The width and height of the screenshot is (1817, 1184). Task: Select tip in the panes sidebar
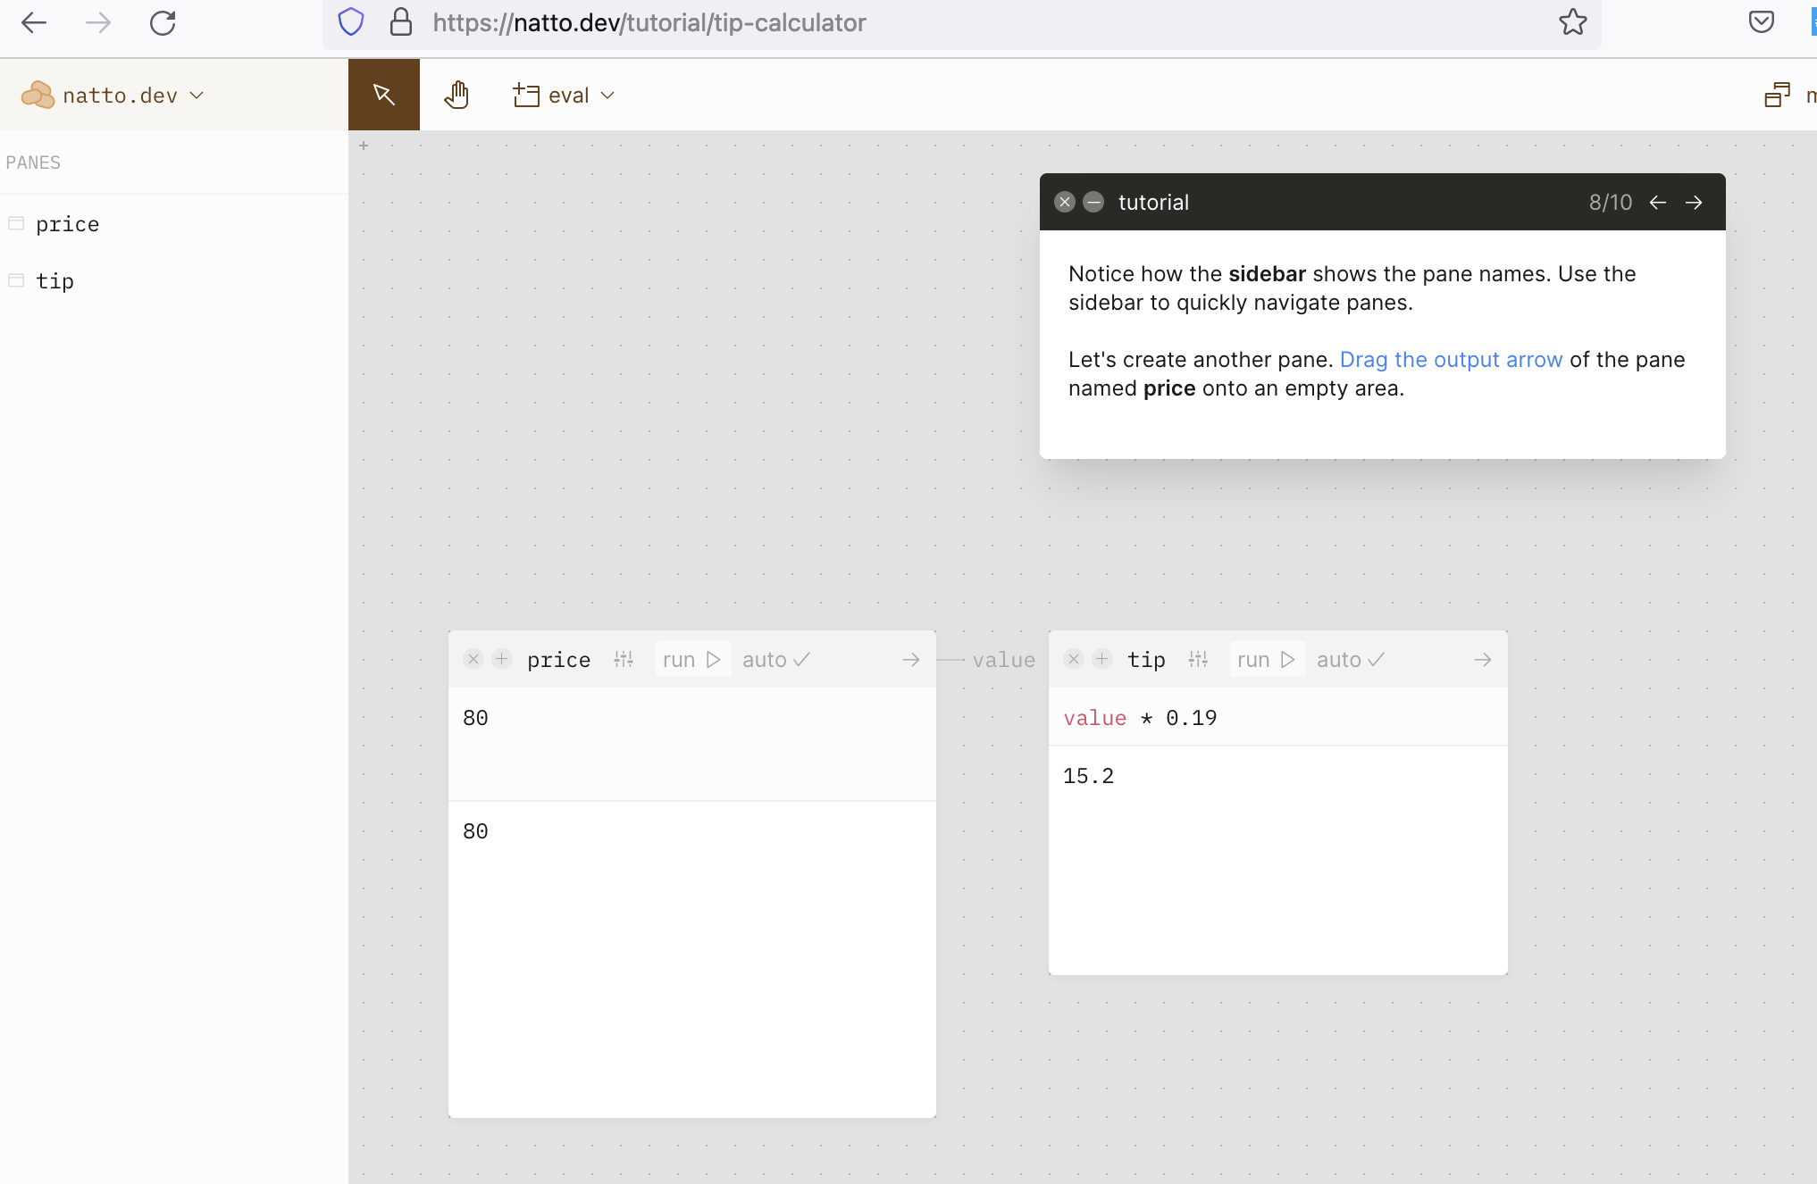pyautogui.click(x=54, y=281)
